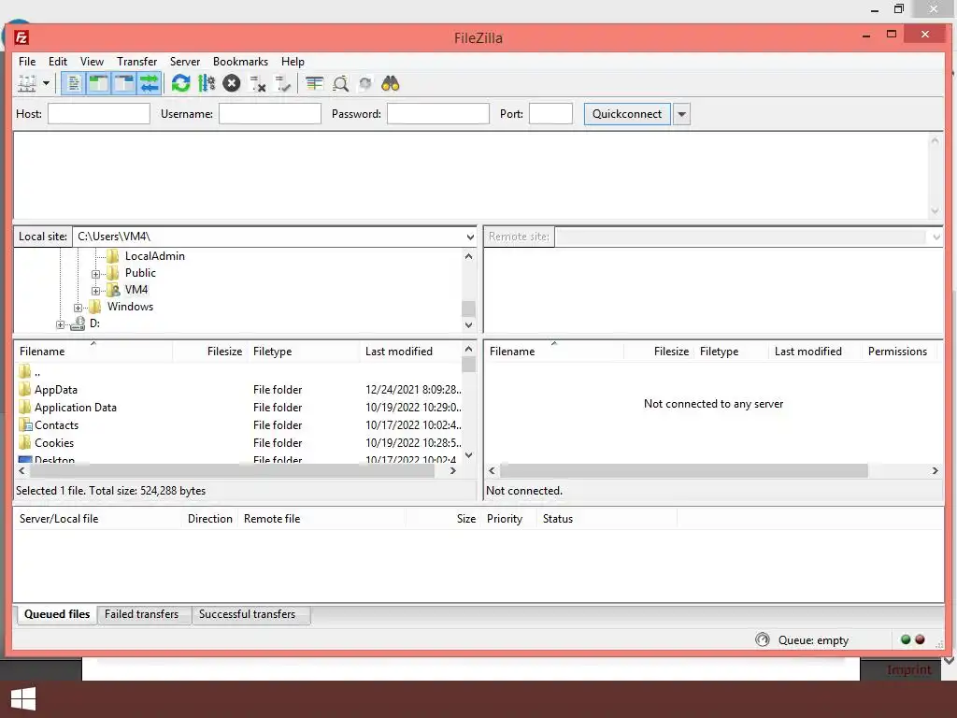Click the Queue status indicator icon
The height and width of the screenshot is (718, 957).
[x=763, y=639]
